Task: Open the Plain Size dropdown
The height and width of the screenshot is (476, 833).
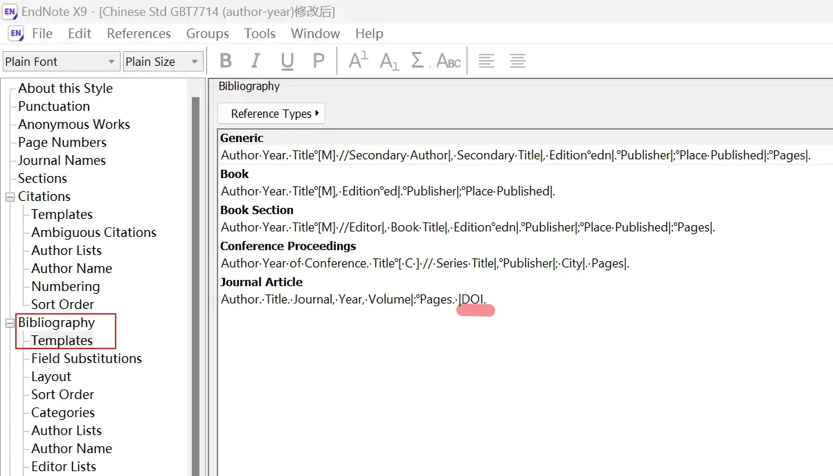Action: coord(163,62)
